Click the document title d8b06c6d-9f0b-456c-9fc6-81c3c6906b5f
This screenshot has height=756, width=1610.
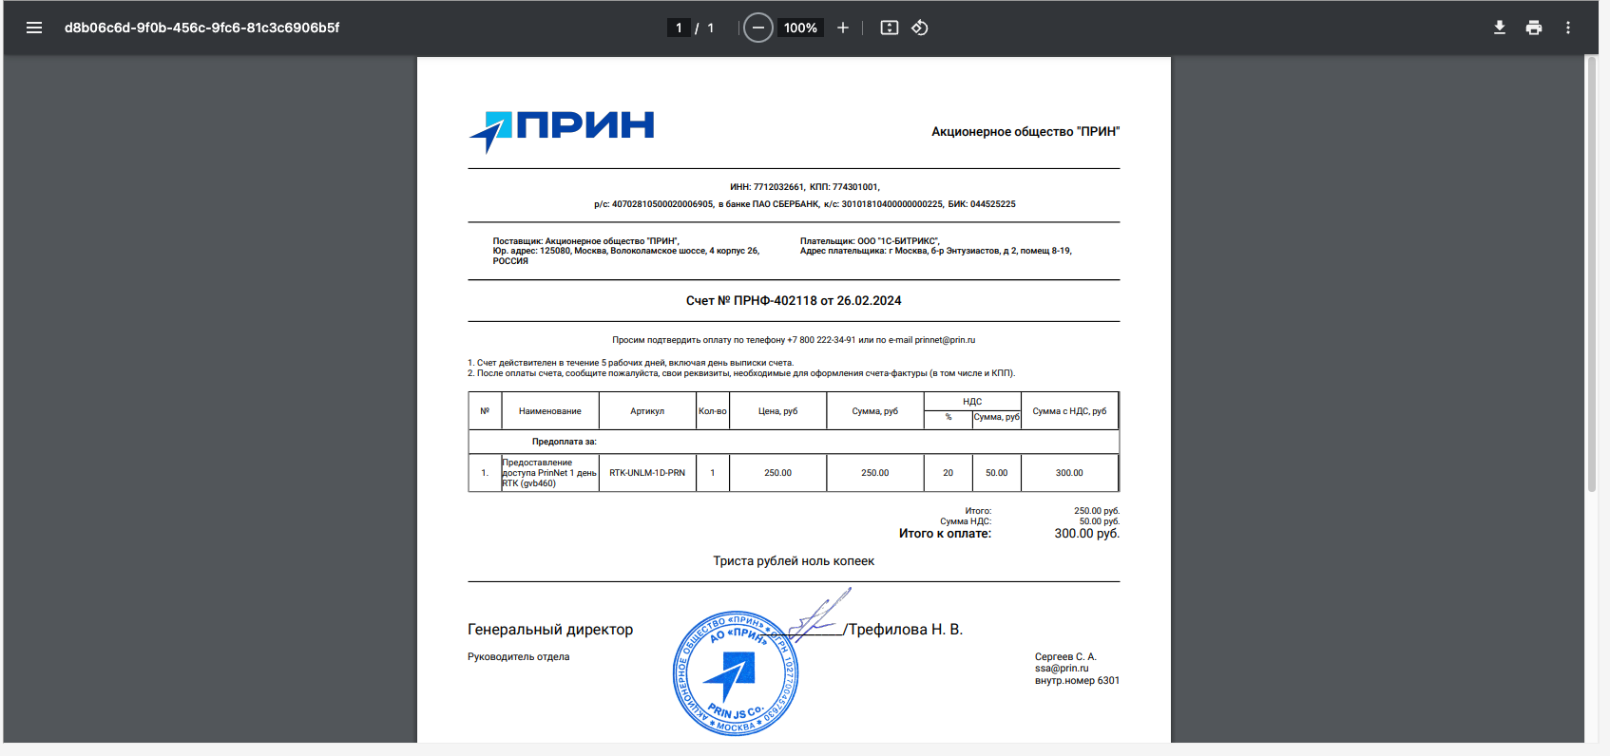pyautogui.click(x=201, y=28)
